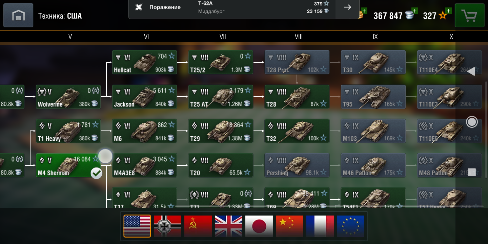Open the shop cart icon
The width and height of the screenshot is (488, 244).
(469, 15)
